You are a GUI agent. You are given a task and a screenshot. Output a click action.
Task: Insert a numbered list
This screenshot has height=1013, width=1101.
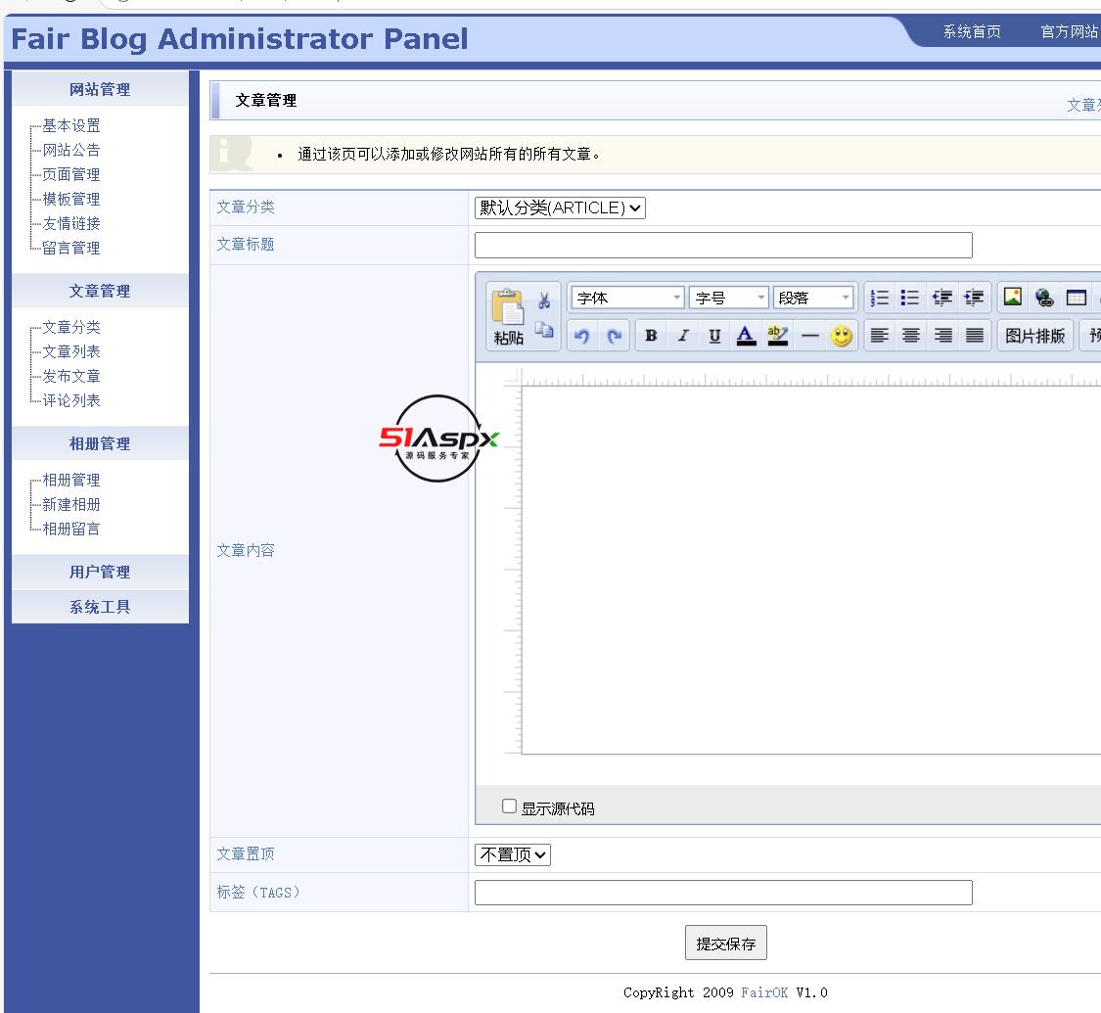pos(879,298)
